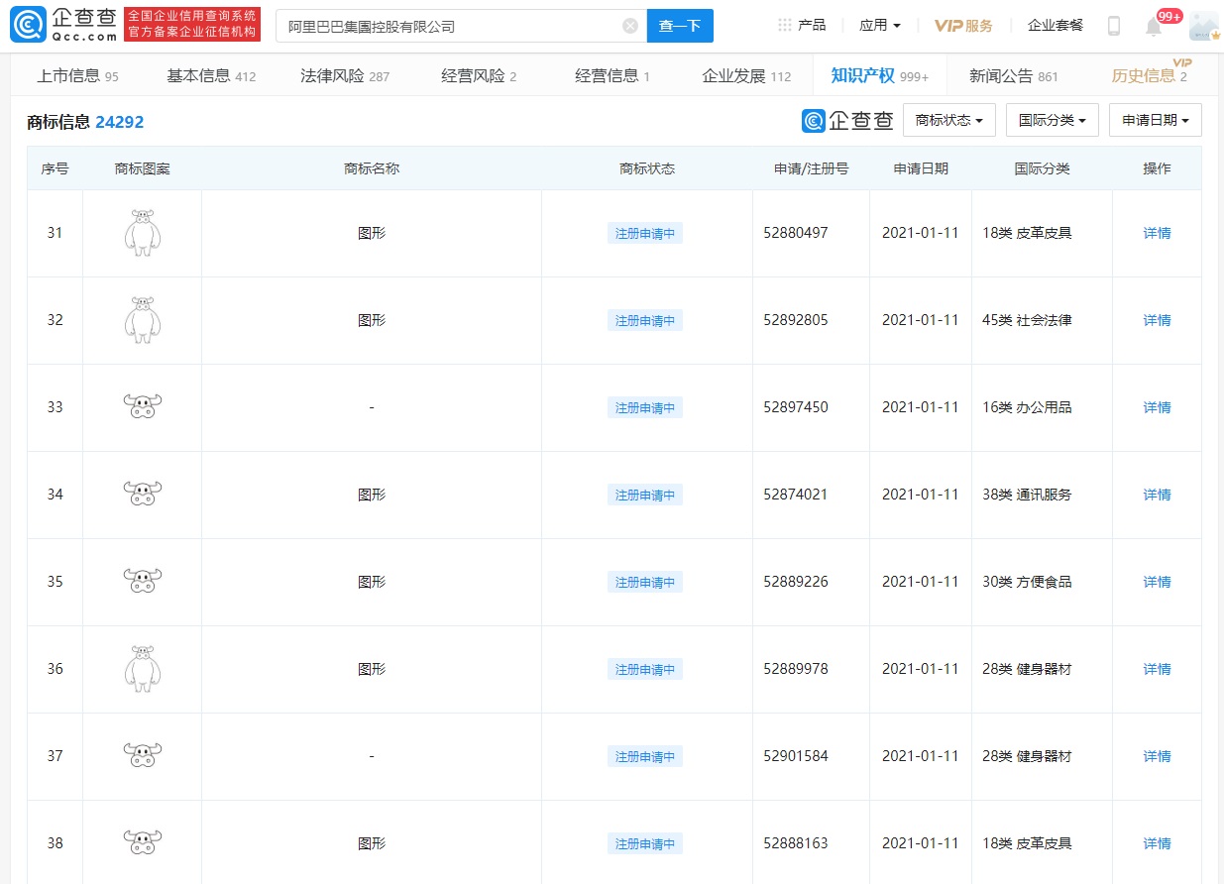Open the 企业套餐 link
The width and height of the screenshot is (1224, 884).
coord(1056,25)
